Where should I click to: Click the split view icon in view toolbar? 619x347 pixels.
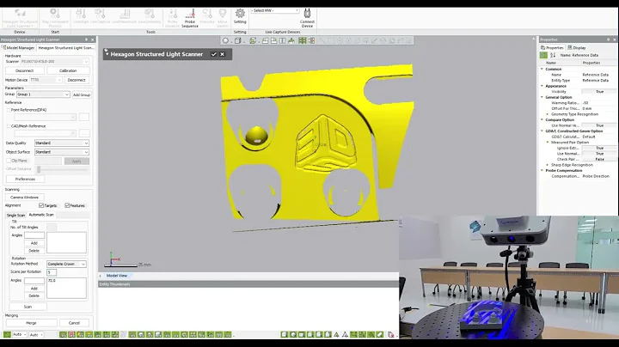[x=282, y=40]
